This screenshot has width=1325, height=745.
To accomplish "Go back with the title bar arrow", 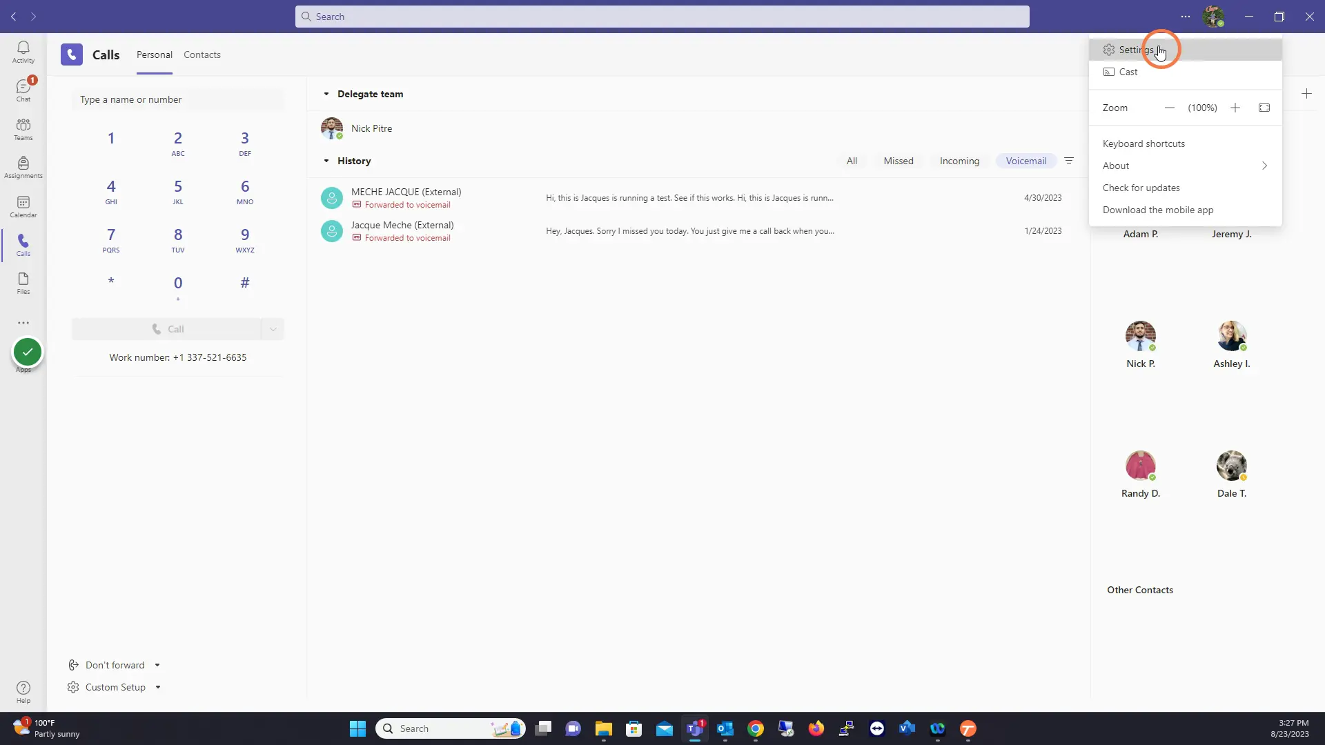I will (x=14, y=17).
